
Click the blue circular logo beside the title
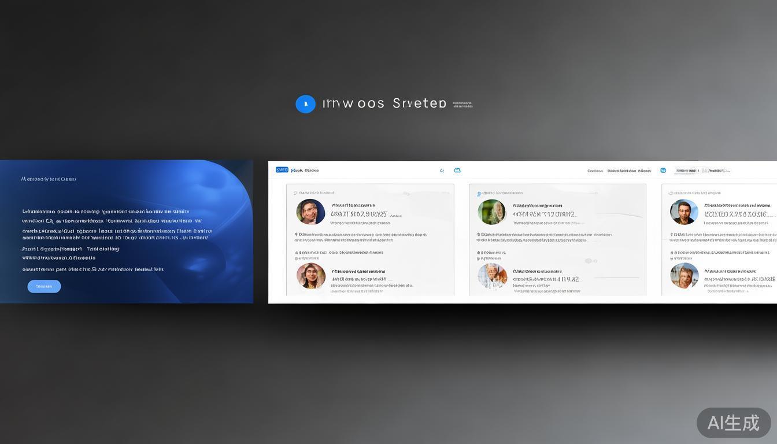(x=305, y=104)
